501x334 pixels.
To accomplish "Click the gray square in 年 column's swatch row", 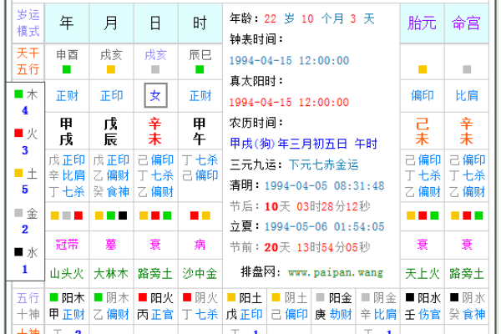I will tap(67, 215).
